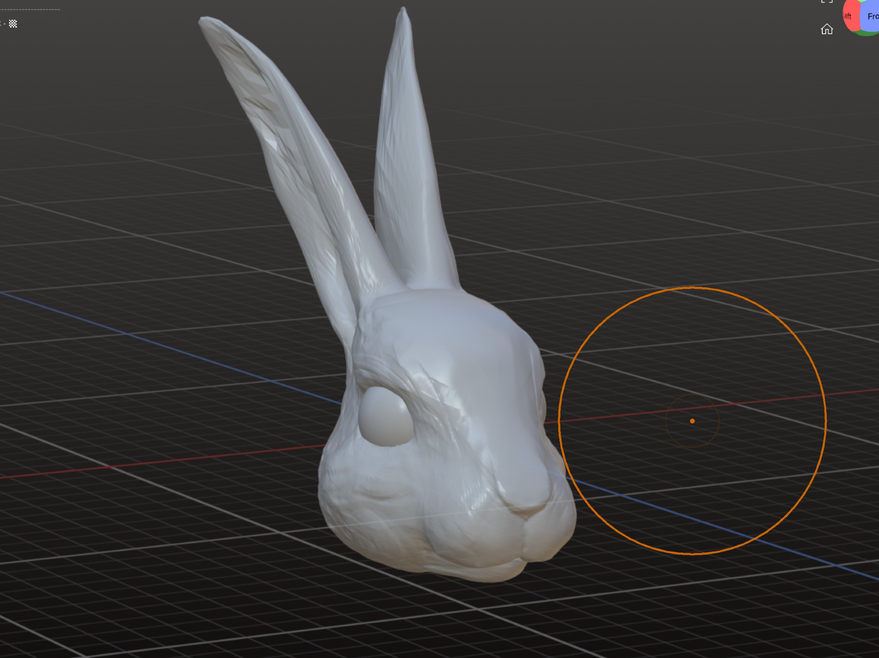
Task: Click the checkerboard icon at the top left
Action: pos(13,24)
